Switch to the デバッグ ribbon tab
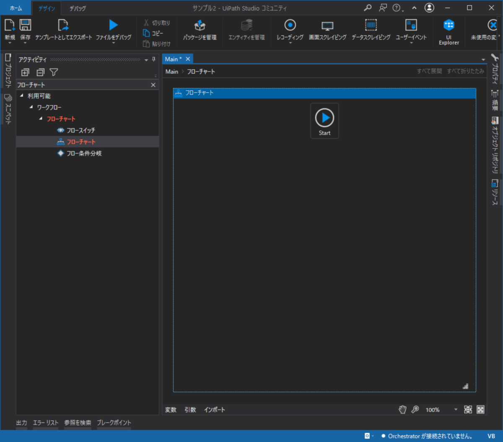The width and height of the screenshot is (503, 442). pyautogui.click(x=78, y=8)
